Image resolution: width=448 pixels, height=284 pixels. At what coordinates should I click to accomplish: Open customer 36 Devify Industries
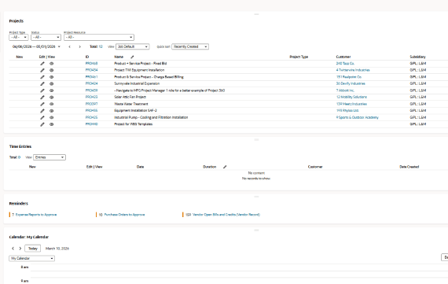351,83
